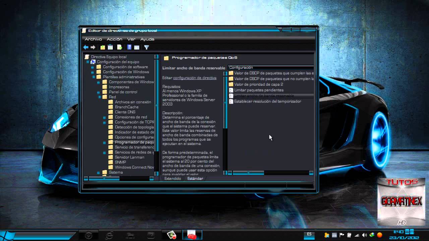Viewport: 429px width, 241px height.
Task: Open the help toolbar icon
Action: click(x=129, y=48)
